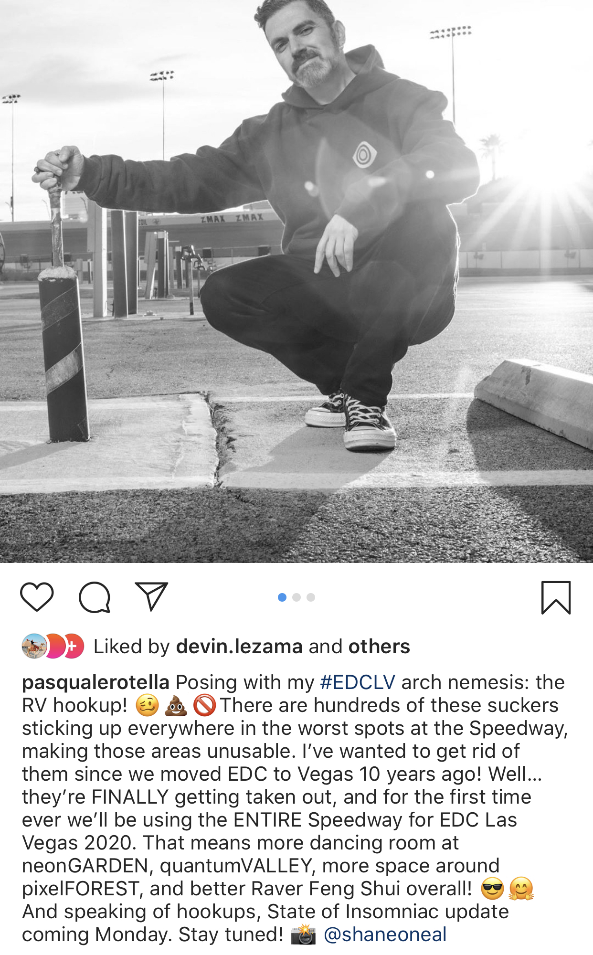Open the devin.lezama profile from the likes
Viewport: 593px width, 955px height.
pyautogui.click(x=239, y=647)
